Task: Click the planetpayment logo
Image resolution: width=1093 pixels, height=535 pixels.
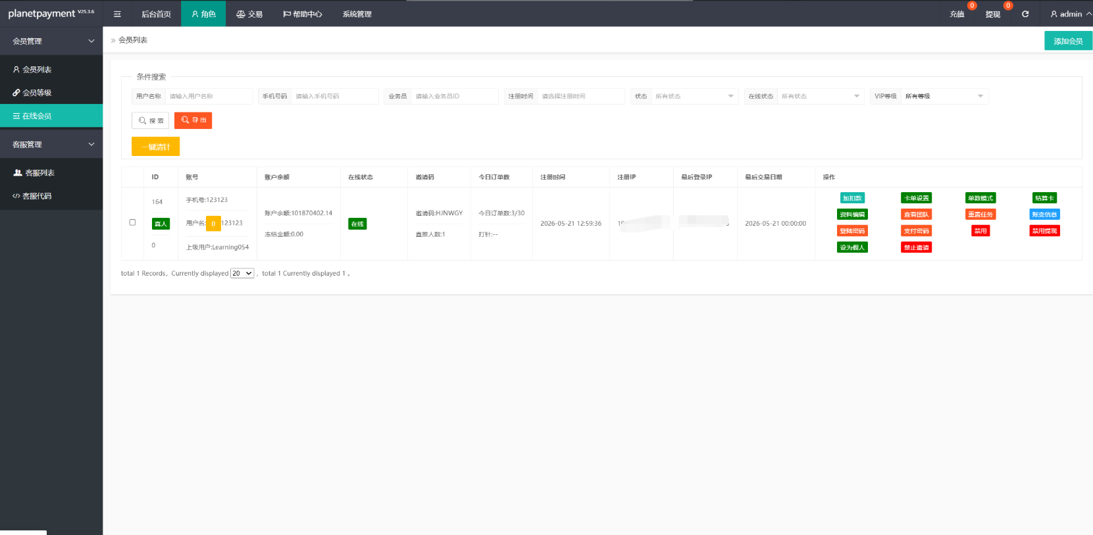Action: [x=51, y=13]
